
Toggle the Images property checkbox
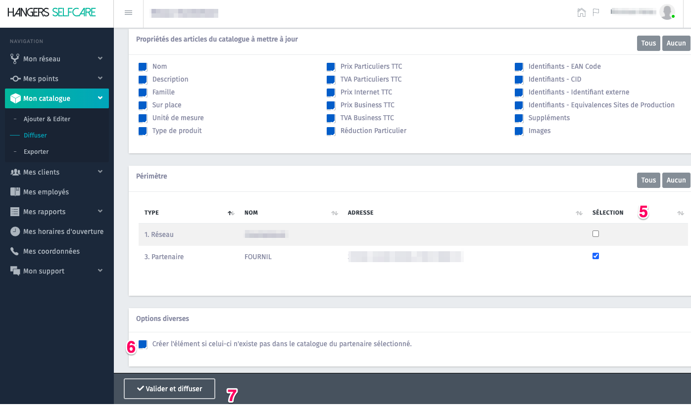pyautogui.click(x=519, y=131)
